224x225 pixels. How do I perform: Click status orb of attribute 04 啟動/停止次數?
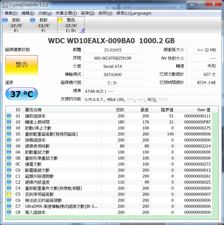(x=9, y=128)
